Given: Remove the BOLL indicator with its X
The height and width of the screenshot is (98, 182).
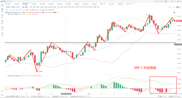Looking at the screenshot, I should click(x=17, y=14).
